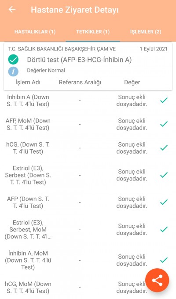176x299 pixels.
Task: Switch to HASTALIKLAR (1) tab
Action: pos(35,32)
